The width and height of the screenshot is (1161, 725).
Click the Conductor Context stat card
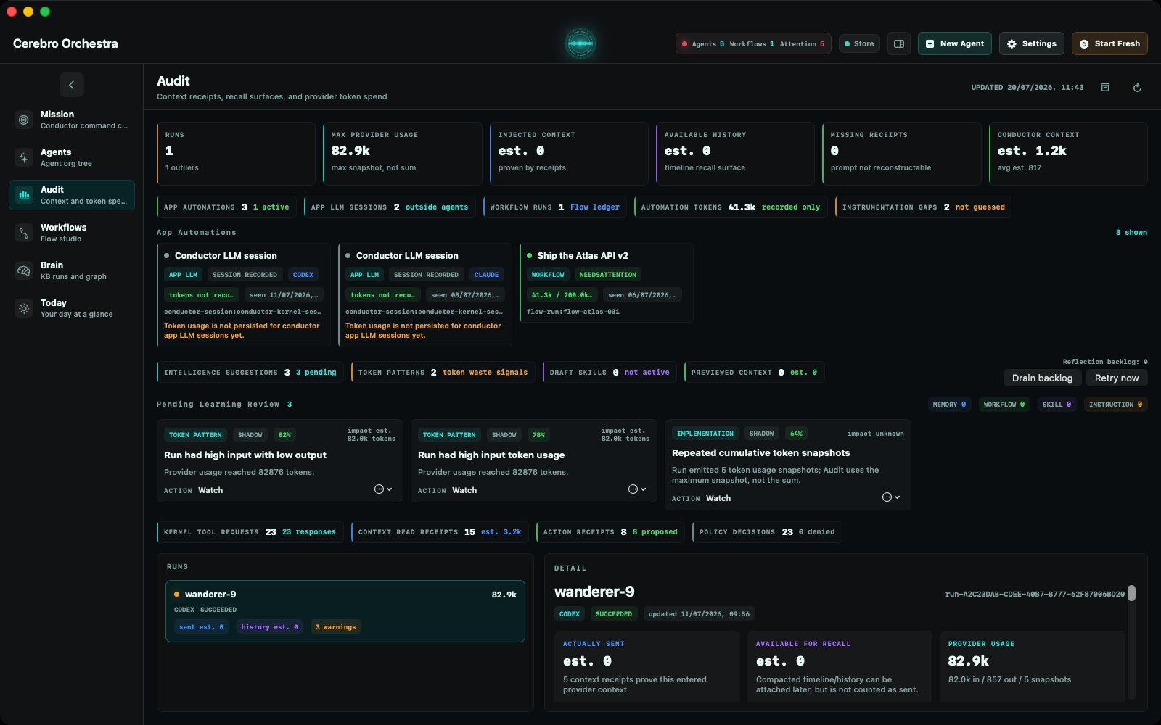click(x=1068, y=153)
